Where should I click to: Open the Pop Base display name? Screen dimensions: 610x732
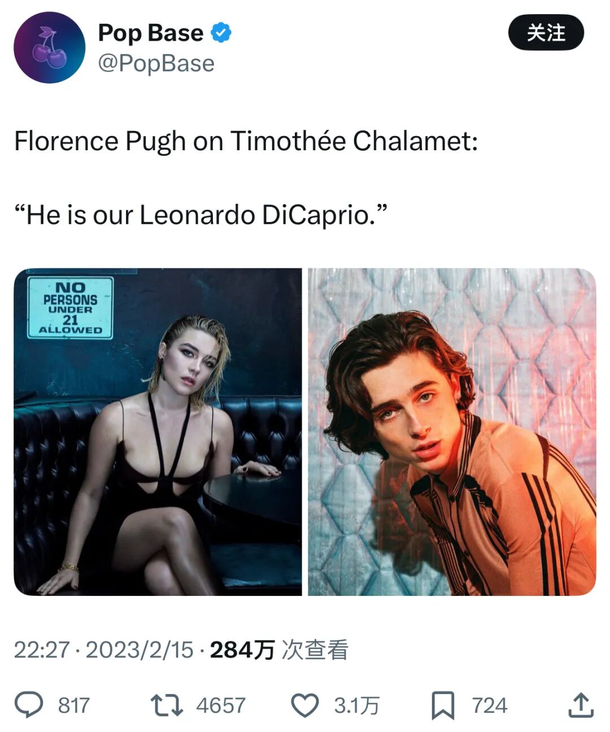coord(150,33)
